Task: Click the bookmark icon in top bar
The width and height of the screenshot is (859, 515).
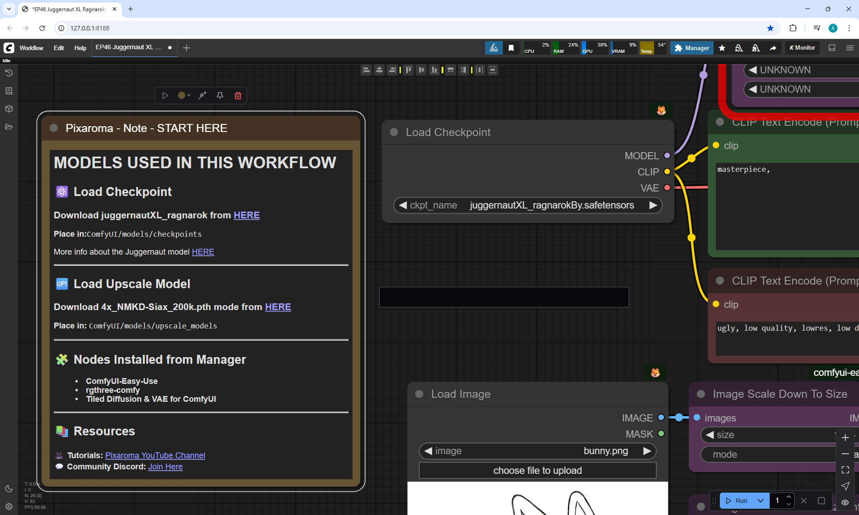Action: click(x=511, y=48)
